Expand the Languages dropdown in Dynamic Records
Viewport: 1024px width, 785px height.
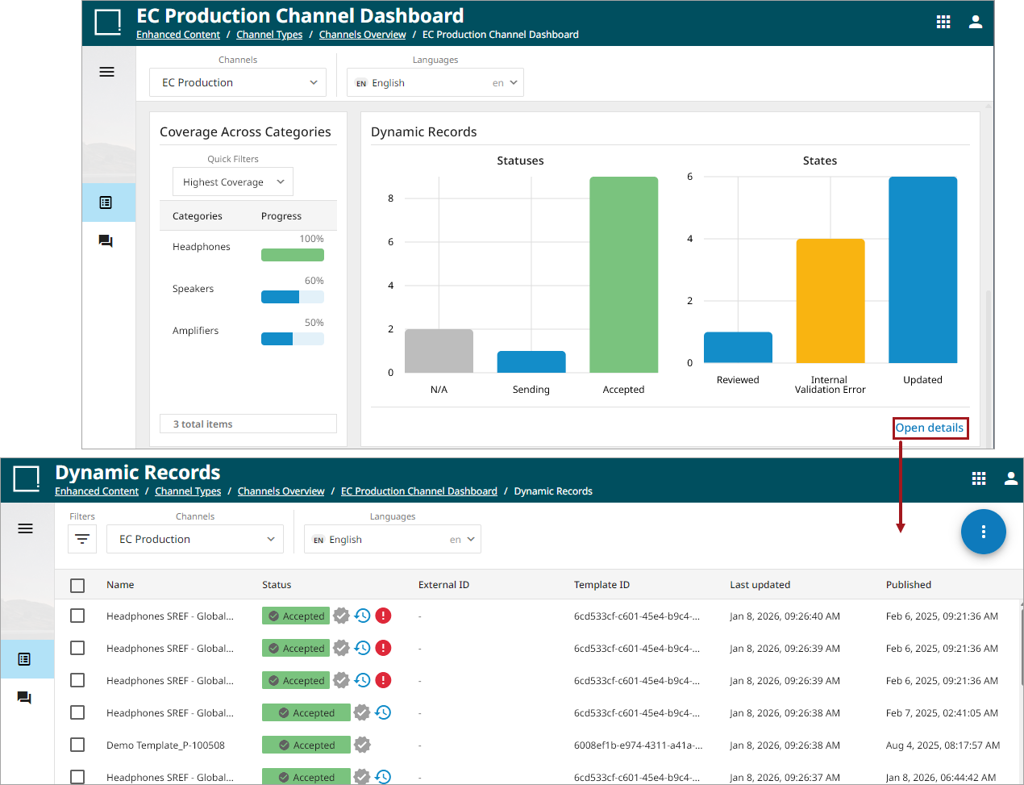pos(393,539)
